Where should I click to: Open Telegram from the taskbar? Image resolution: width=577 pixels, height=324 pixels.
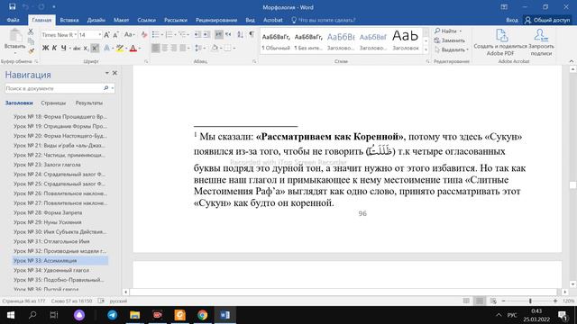click(x=112, y=315)
